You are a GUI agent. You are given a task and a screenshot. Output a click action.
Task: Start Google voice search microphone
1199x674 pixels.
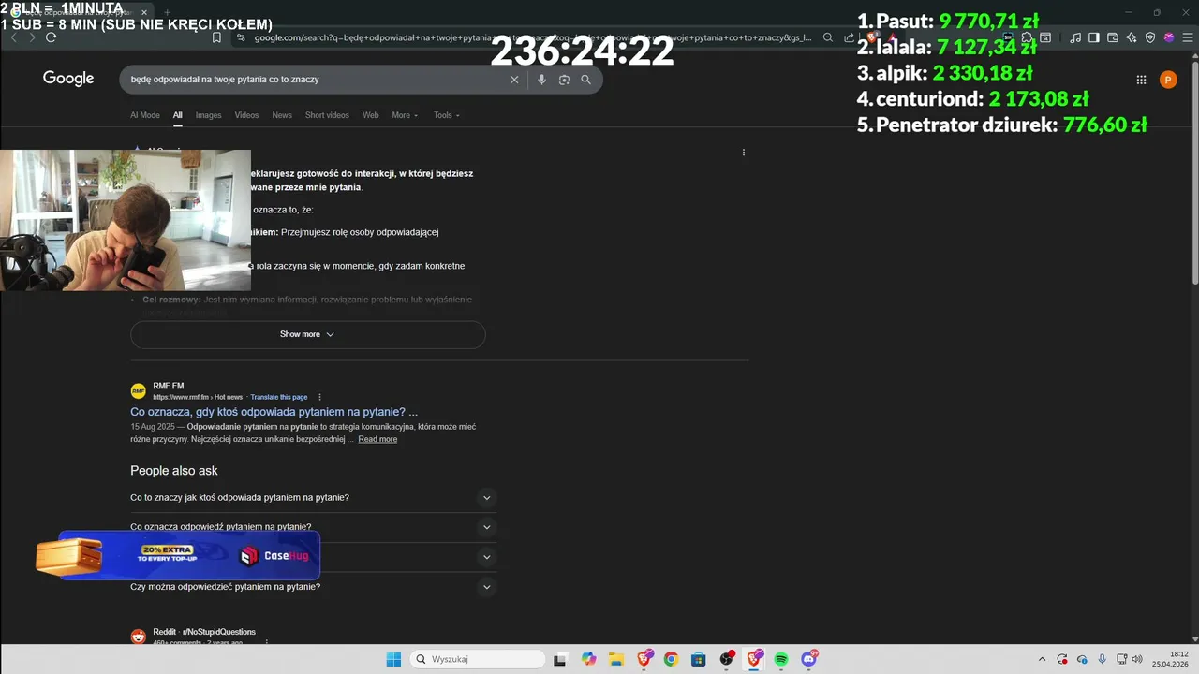[x=541, y=80]
